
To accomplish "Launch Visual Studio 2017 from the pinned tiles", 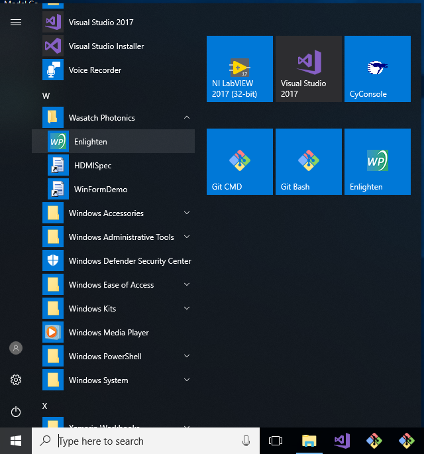I will click(x=308, y=69).
